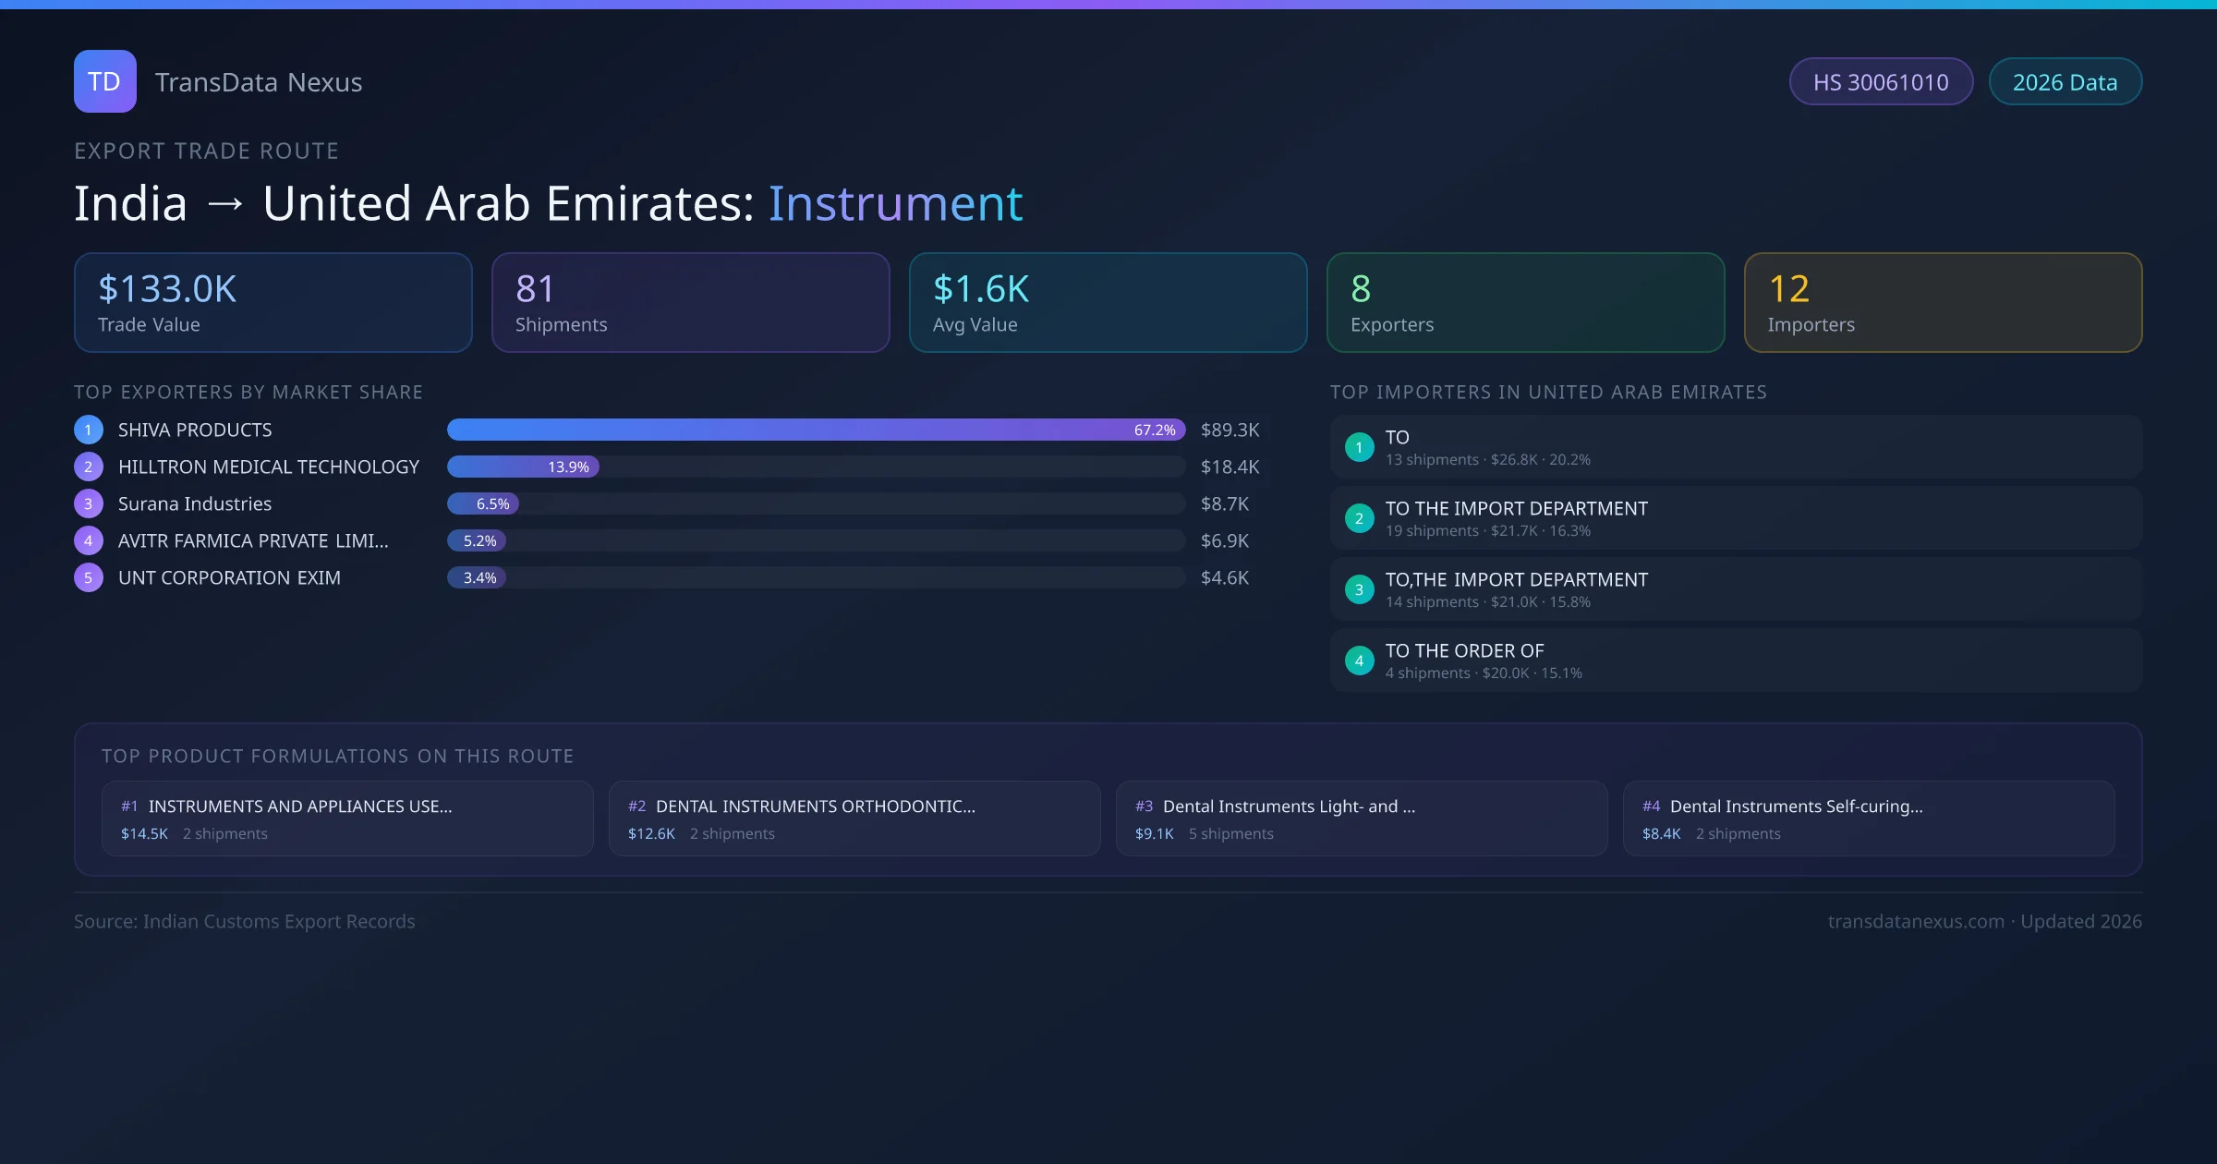This screenshot has width=2217, height=1164.
Task: Open #1 INSTRUMENTS AND APPLIANCES formulation card
Action: [346, 818]
